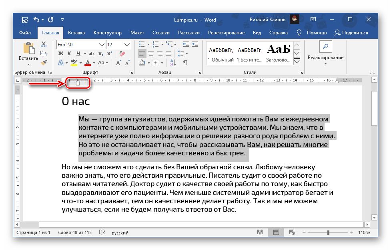Sort text with the А-Я icon
The image size is (391, 250).
point(173,62)
